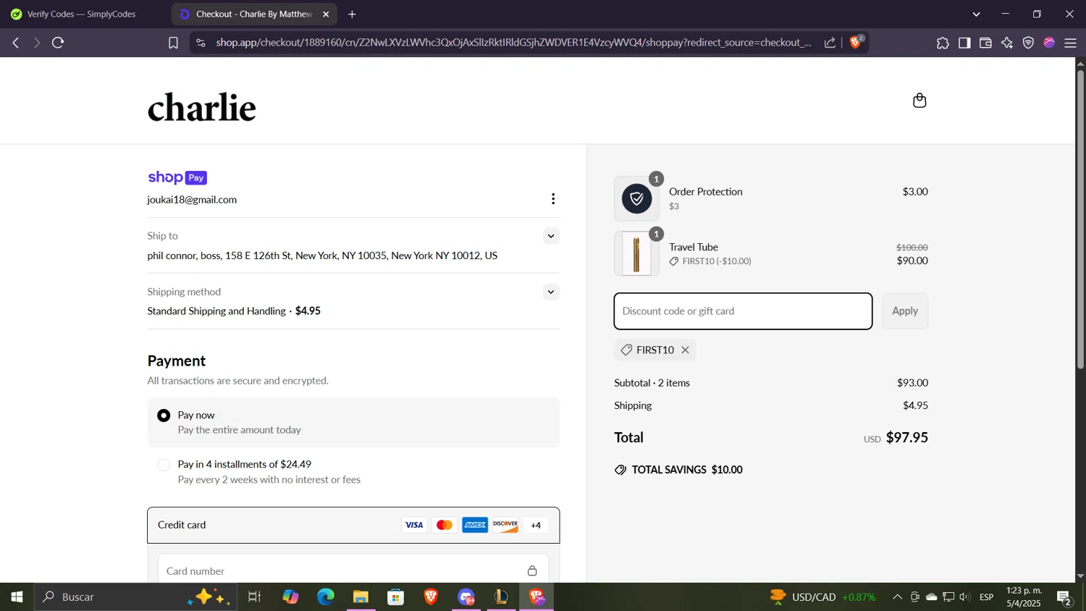Remove the FIRST10 discount code tag
Screen dimensions: 1086x611
coord(685,350)
